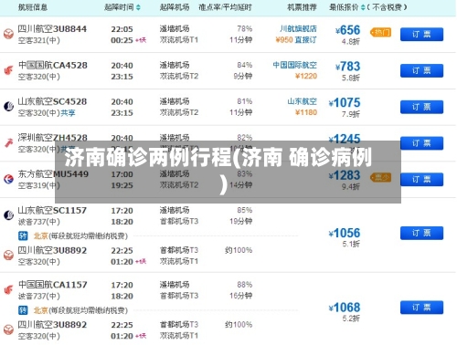
Task: Click Sichuan Airlines logo in the ¥1056 itinerary
Action: [8, 256]
